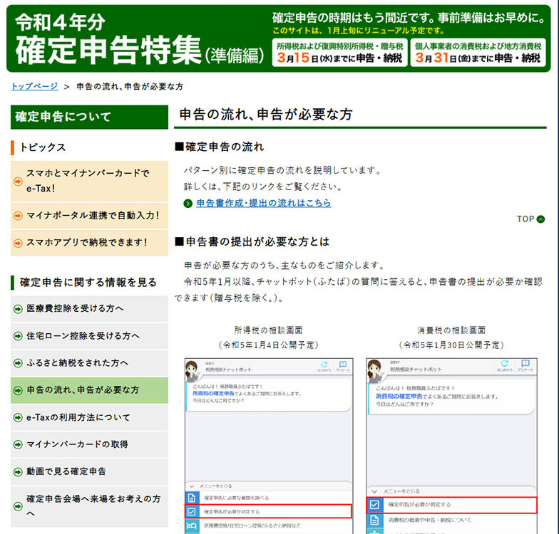Select the checkbox icon for 確定申告が必要か判定する in the 消費税 chatbot
Viewport: 559px width, 534px height.
point(375,505)
